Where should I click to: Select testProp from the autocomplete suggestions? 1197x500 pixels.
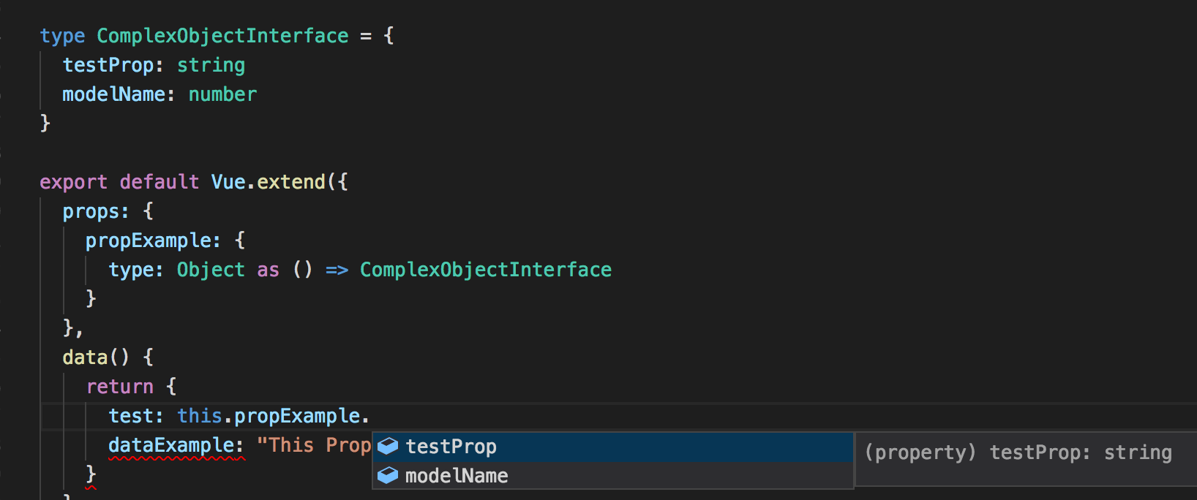[451, 446]
